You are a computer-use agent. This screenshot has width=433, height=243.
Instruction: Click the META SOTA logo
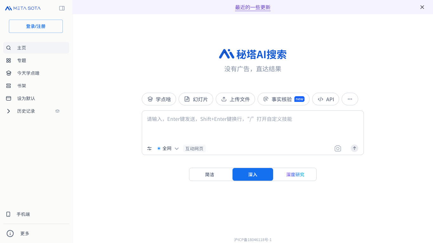point(23,8)
